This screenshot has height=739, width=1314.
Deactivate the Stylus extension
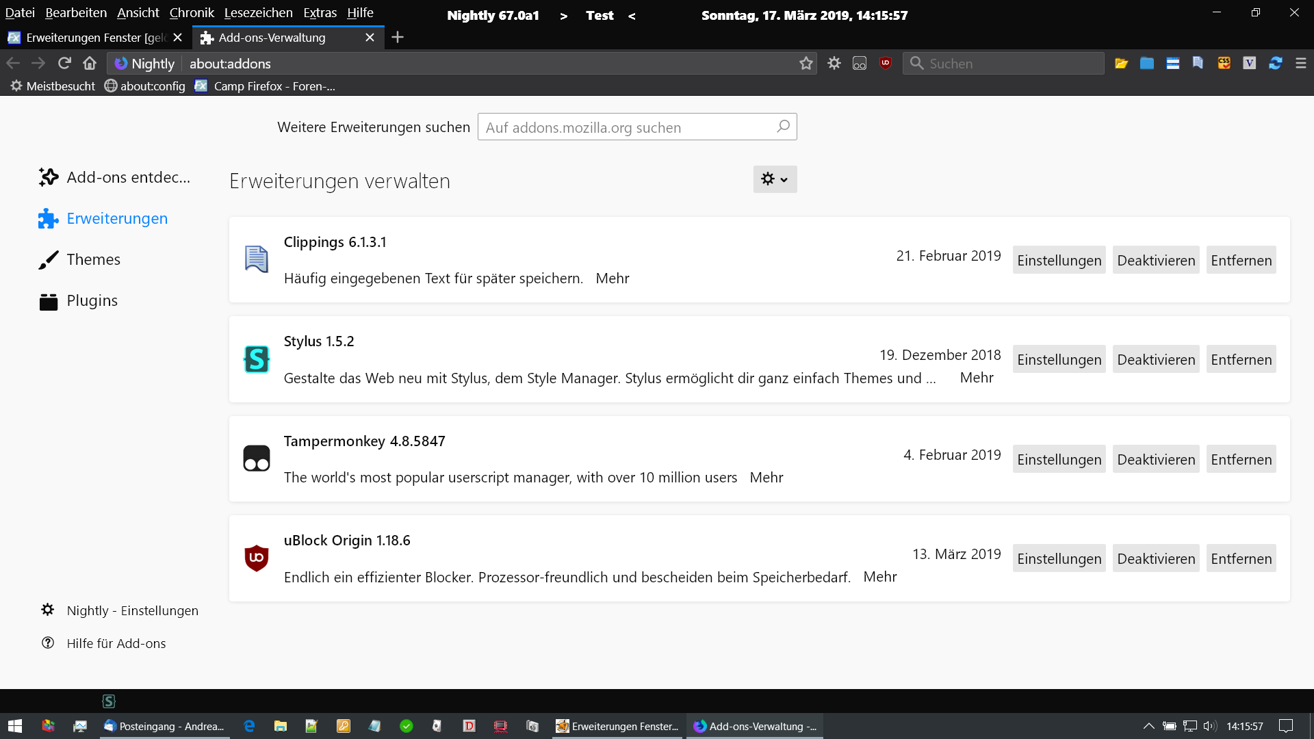click(1156, 359)
